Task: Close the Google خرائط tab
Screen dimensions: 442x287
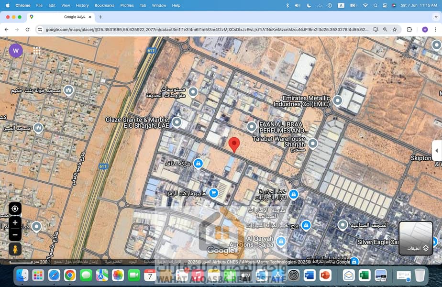Action: click(x=90, y=17)
